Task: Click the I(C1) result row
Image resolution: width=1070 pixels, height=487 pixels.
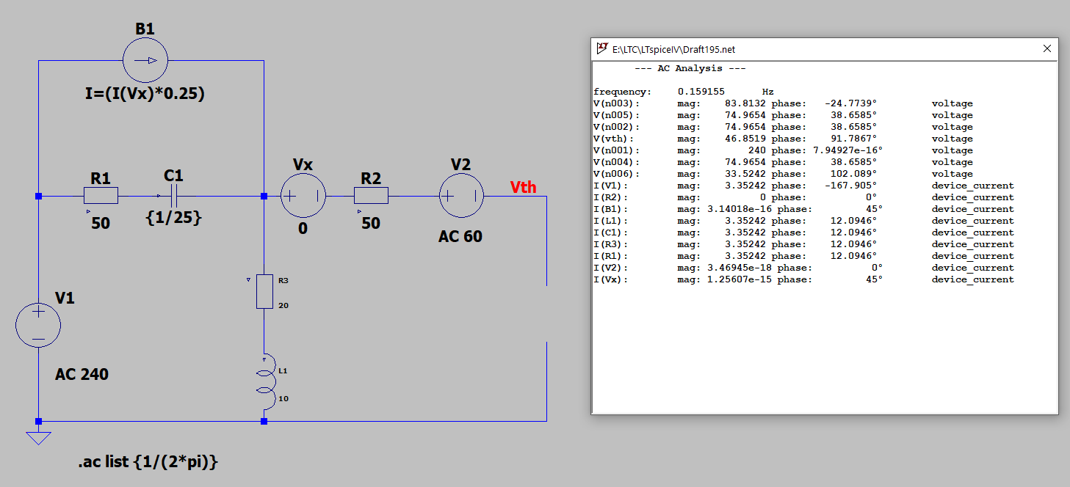Action: tap(803, 232)
